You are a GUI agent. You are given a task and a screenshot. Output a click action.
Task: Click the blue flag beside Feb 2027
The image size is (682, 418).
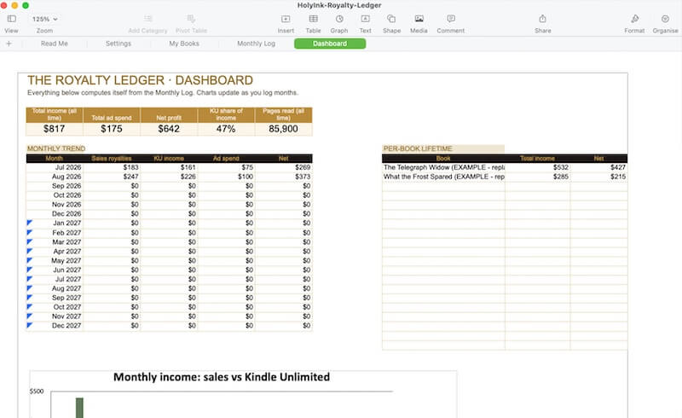click(30, 232)
